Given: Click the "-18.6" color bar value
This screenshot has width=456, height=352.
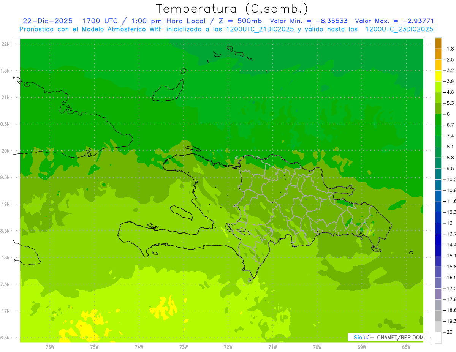Looking at the screenshot, I should click(450, 310).
